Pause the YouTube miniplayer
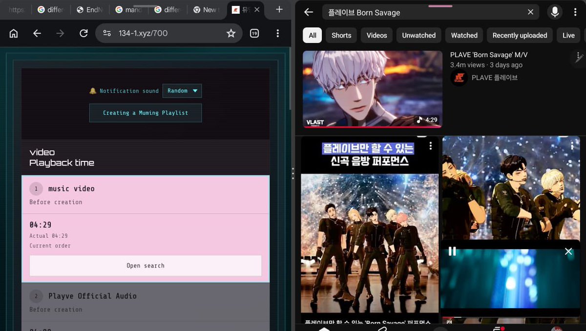The image size is (586, 331). (x=452, y=251)
